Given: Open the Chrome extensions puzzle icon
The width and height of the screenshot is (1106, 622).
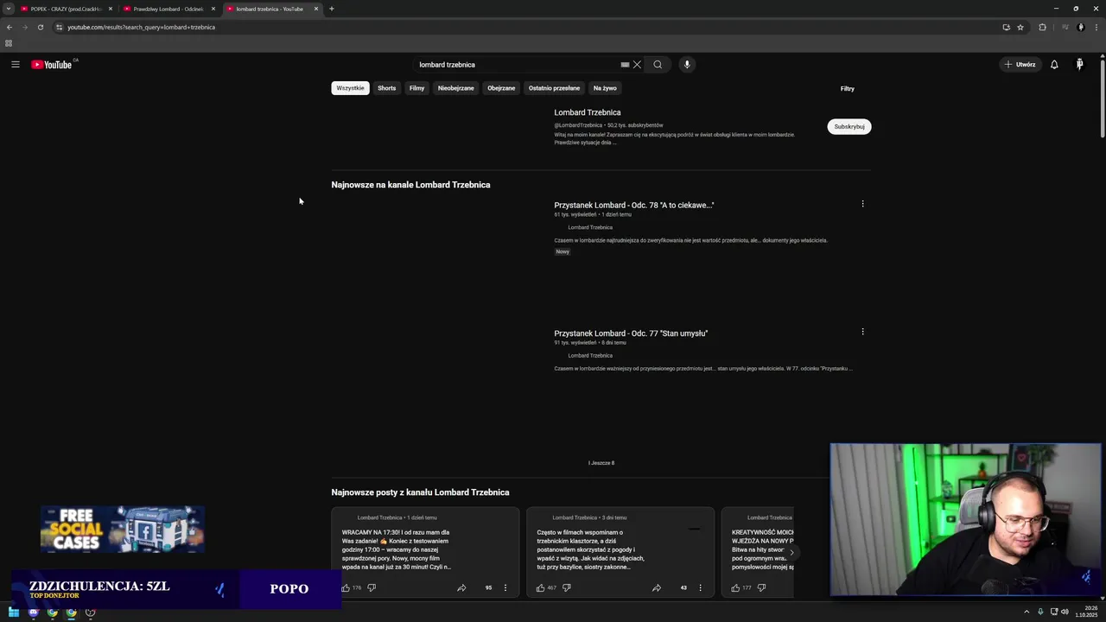Looking at the screenshot, I should coord(1042,27).
